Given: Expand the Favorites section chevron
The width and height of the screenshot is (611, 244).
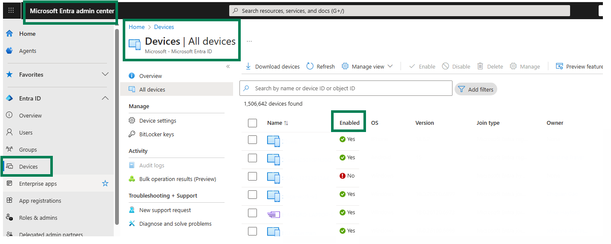Looking at the screenshot, I should click(105, 75).
